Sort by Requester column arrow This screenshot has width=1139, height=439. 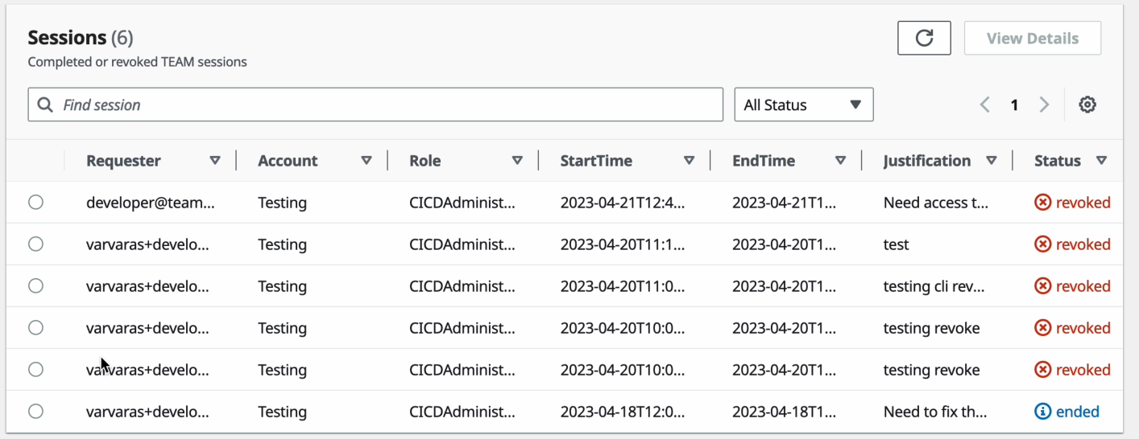(x=215, y=161)
